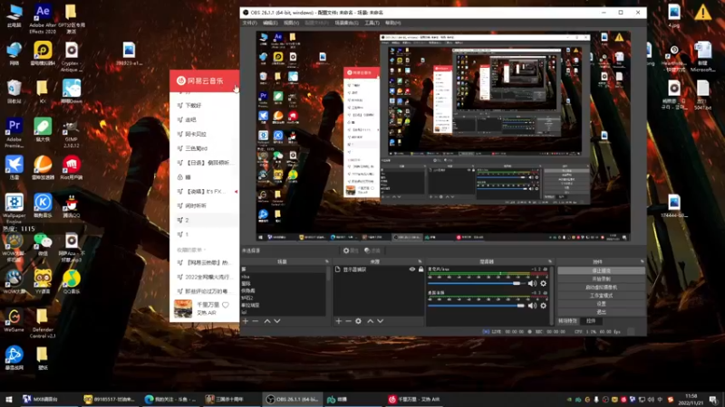The image size is (725, 407).
Task: Open the OBS View menu
Action: pos(291,23)
